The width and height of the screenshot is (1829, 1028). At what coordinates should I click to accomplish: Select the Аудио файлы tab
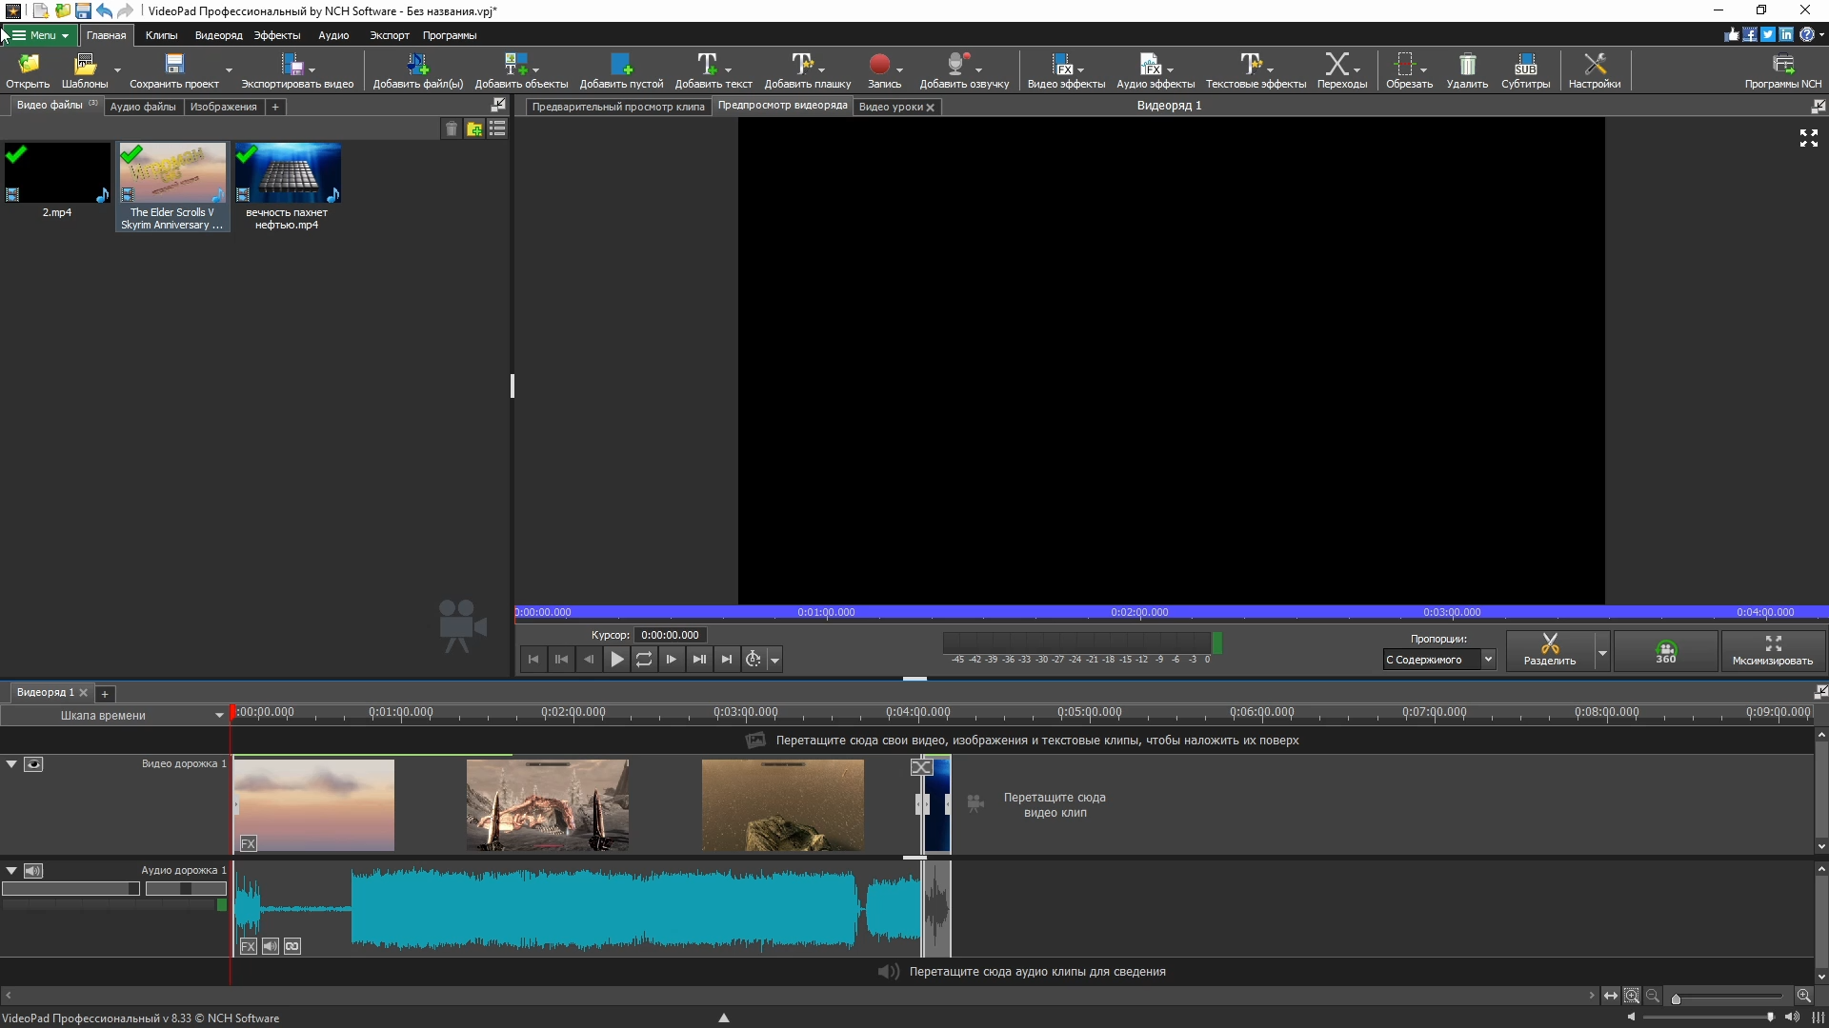point(143,107)
